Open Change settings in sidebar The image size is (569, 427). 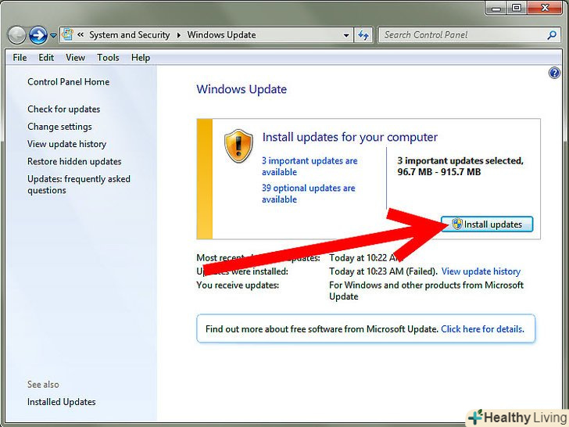59,127
